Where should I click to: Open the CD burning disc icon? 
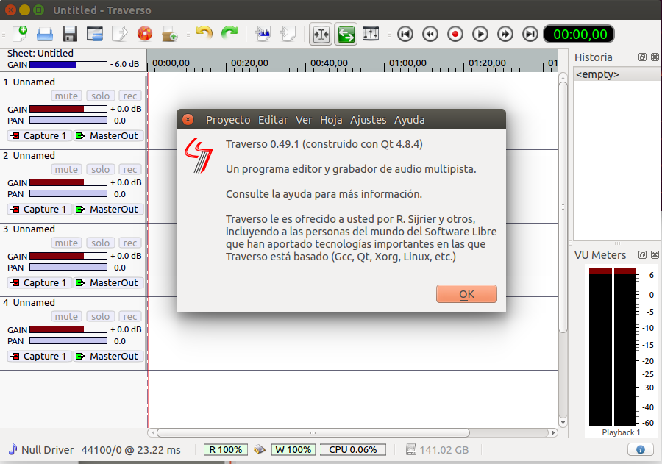[144, 34]
